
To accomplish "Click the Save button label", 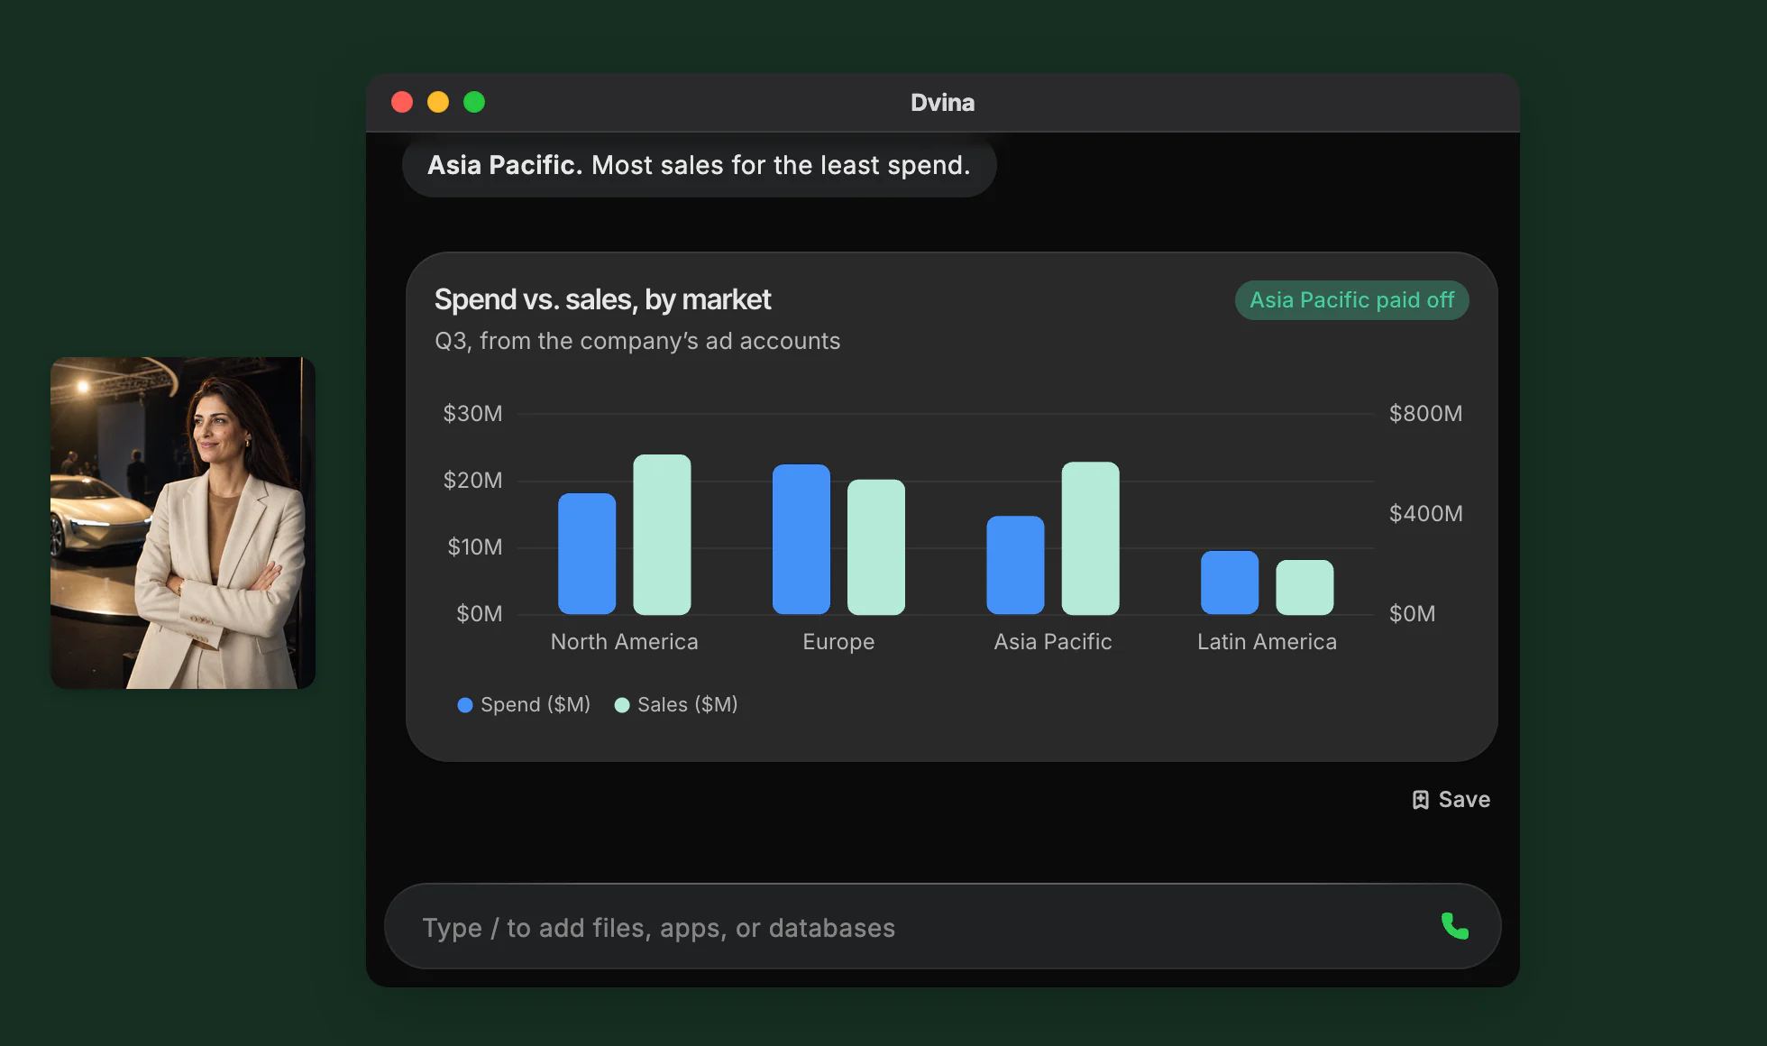I will pyautogui.click(x=1464, y=800).
